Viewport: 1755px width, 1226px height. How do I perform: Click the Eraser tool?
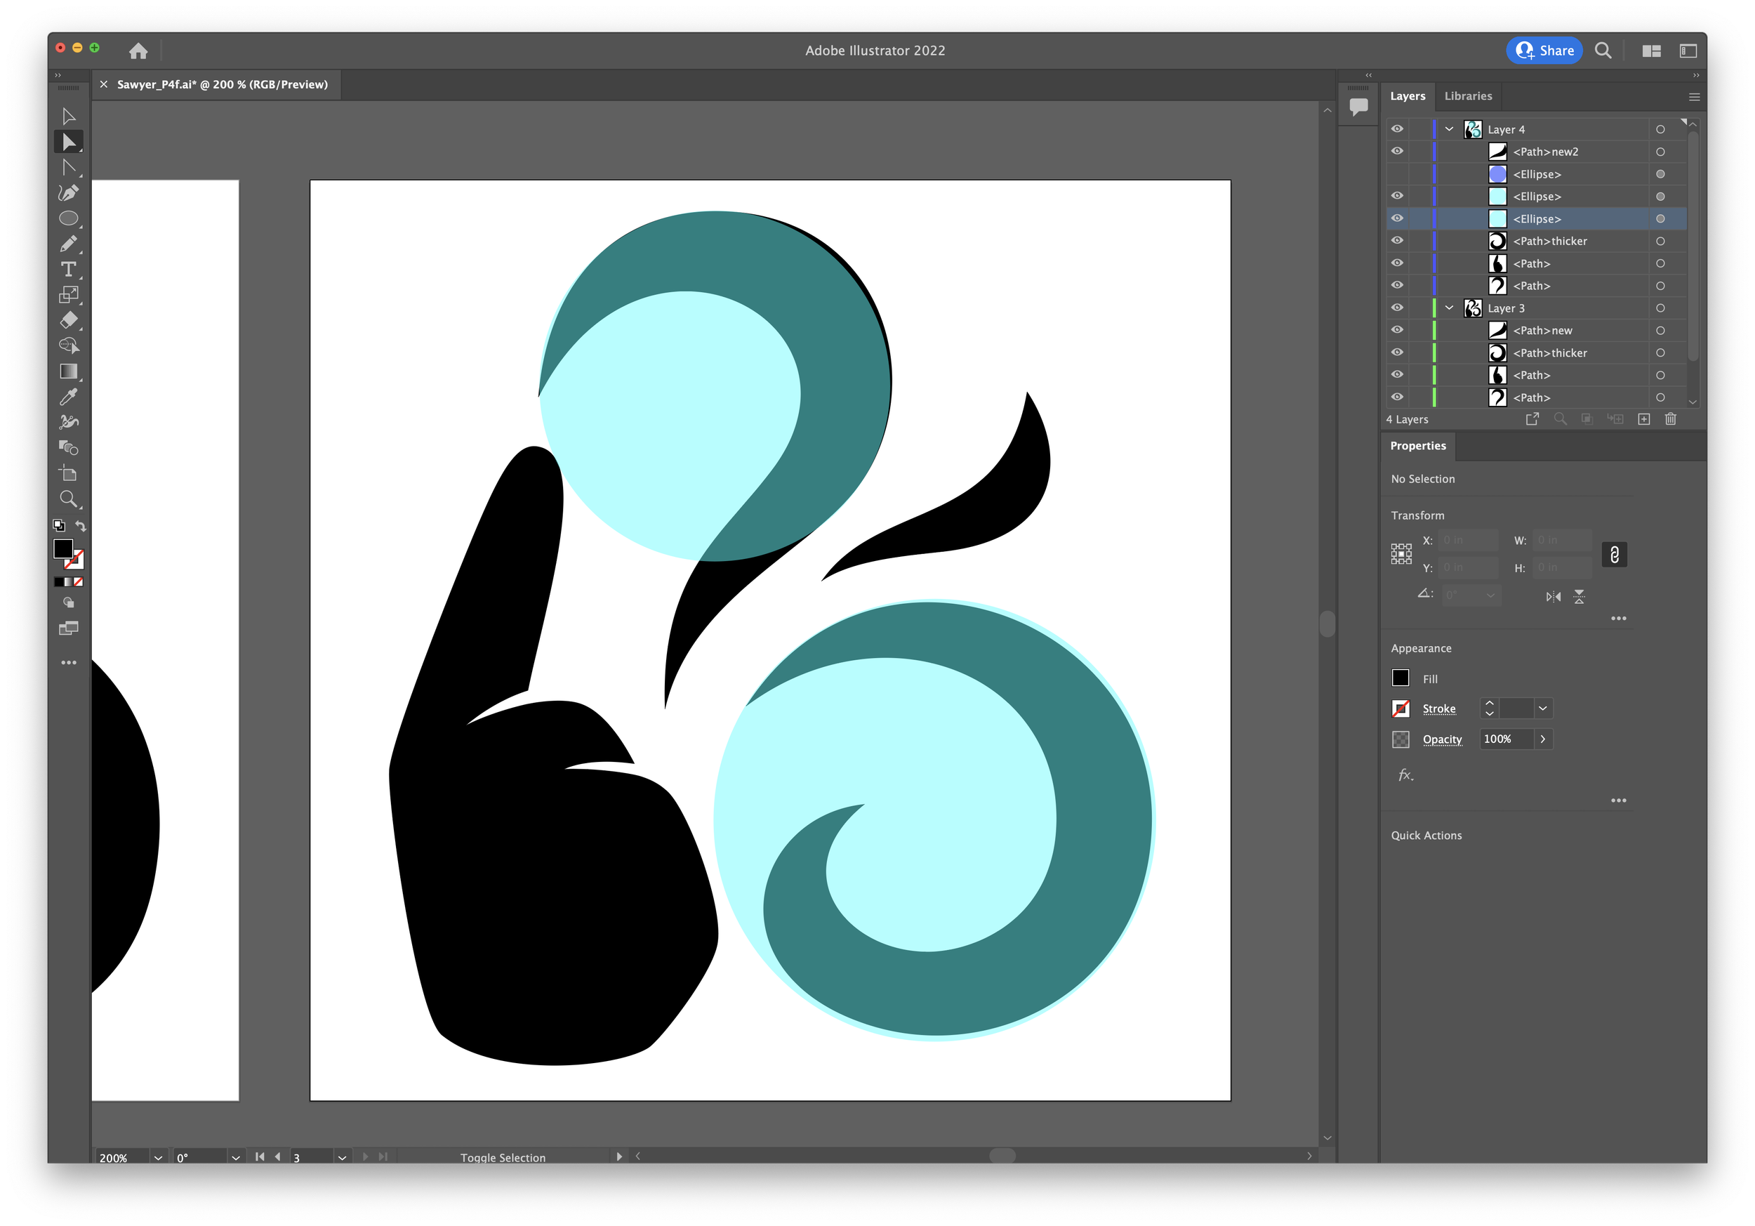click(68, 320)
